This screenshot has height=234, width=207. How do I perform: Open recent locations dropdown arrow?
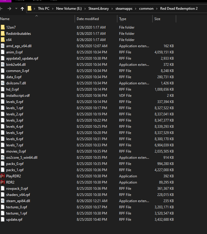coord(16,9)
